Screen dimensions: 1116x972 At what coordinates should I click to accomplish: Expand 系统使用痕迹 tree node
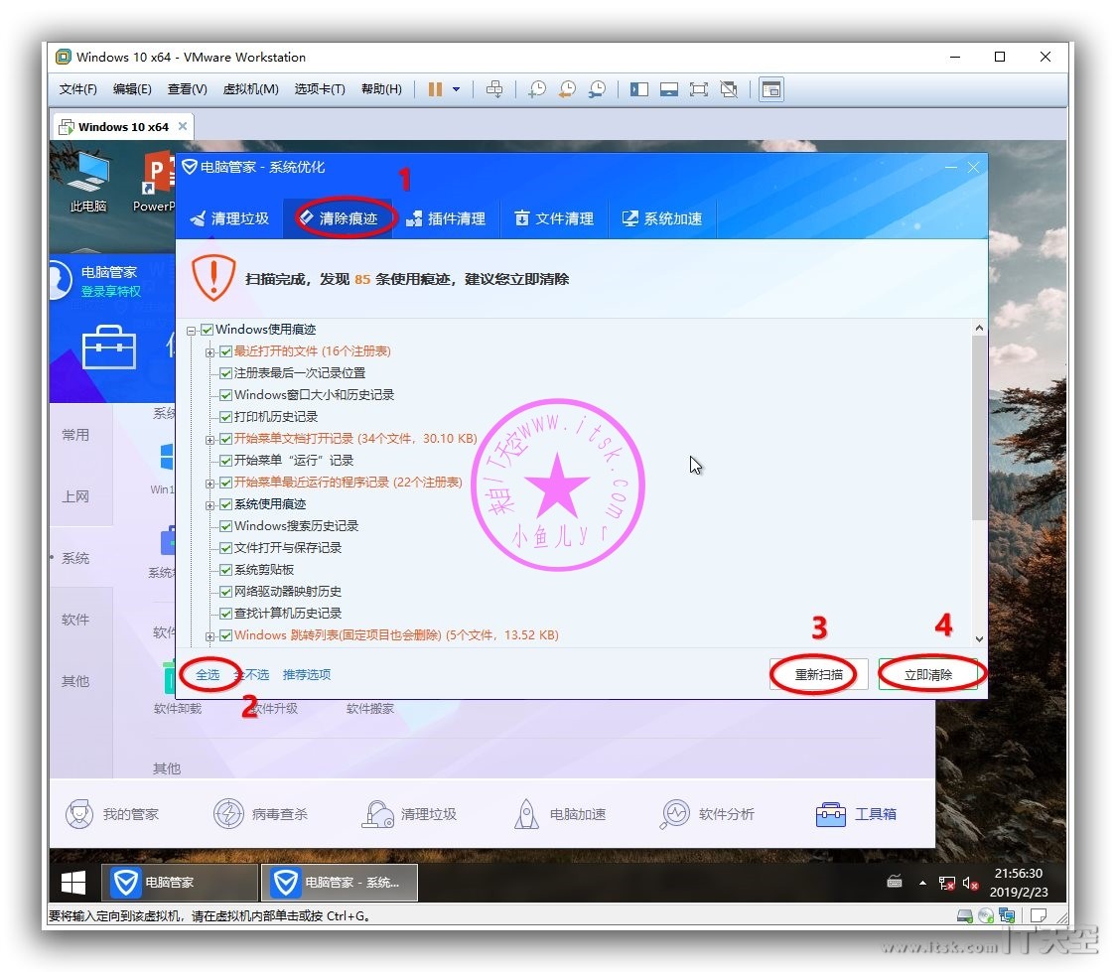(x=209, y=506)
